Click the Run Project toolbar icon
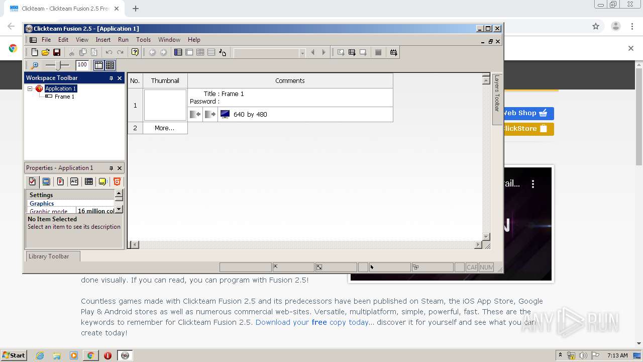 coord(341,52)
